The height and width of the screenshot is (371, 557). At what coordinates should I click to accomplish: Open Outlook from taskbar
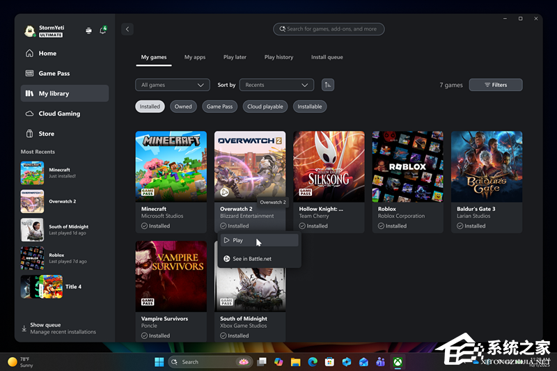click(x=363, y=362)
